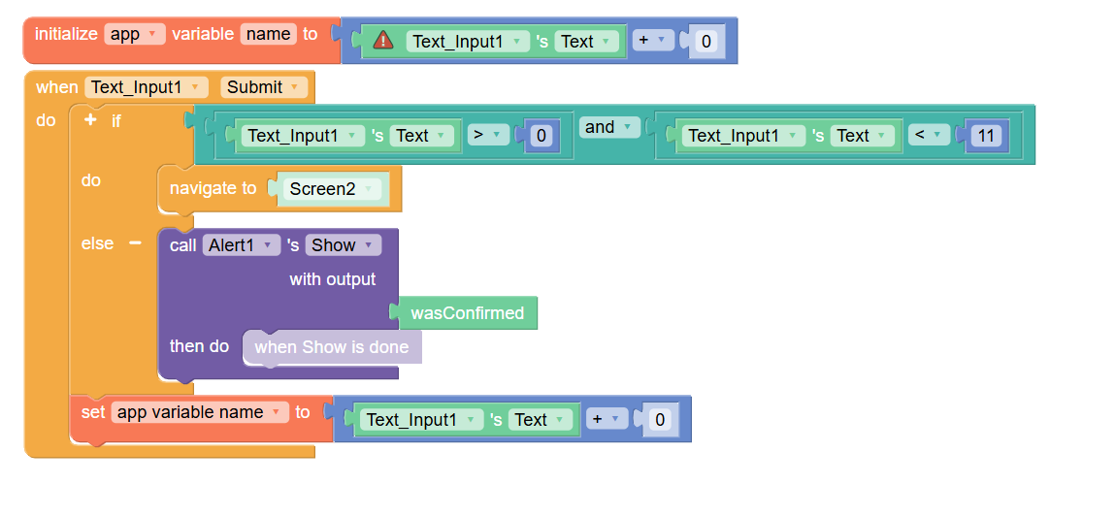The width and height of the screenshot is (1116, 516).
Task: Open the Show method dropdown on Alert1
Action: [x=343, y=245]
